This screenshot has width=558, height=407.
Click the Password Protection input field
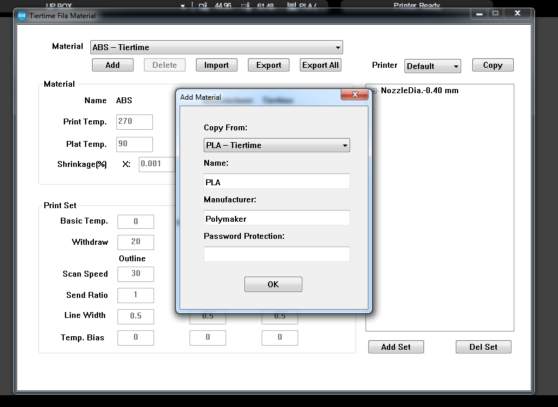(x=276, y=254)
